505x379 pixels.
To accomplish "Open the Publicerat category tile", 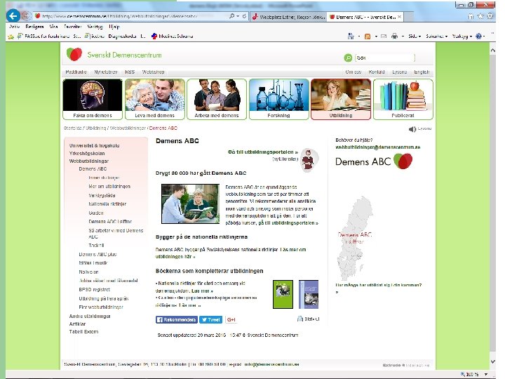I will tap(403, 99).
